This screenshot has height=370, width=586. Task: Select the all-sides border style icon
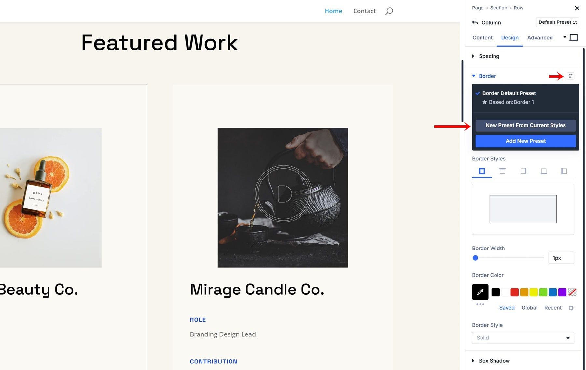point(482,171)
